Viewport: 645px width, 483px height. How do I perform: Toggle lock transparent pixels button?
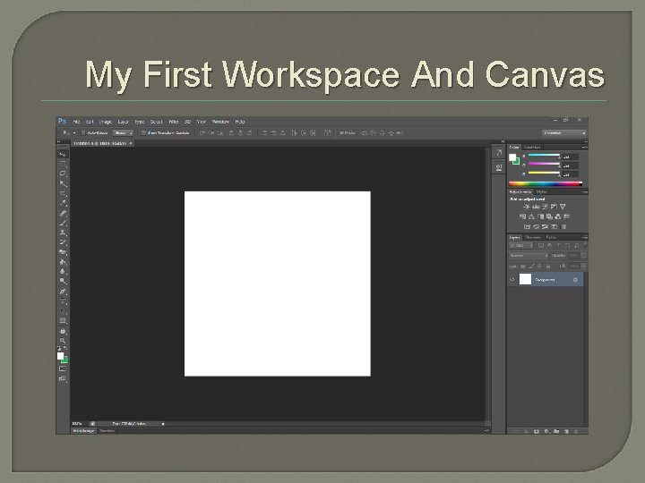523,267
